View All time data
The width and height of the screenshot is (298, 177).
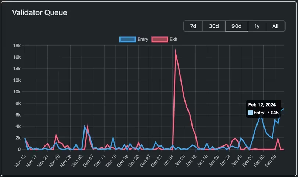pyautogui.click(x=275, y=26)
